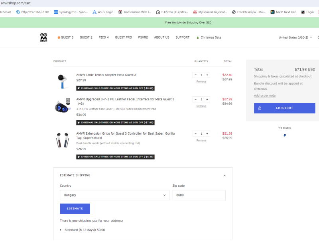Remove the Table Tennis Adapter from cart
The width and height of the screenshot is (319, 241).
[201, 82]
